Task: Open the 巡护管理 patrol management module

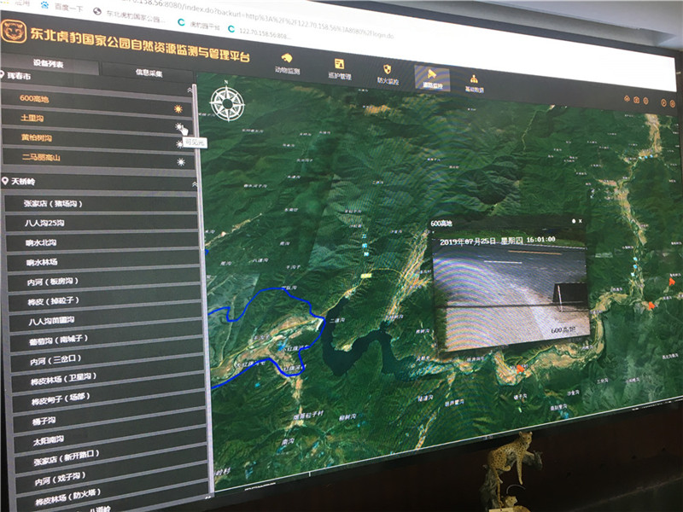Action: pyautogui.click(x=339, y=69)
